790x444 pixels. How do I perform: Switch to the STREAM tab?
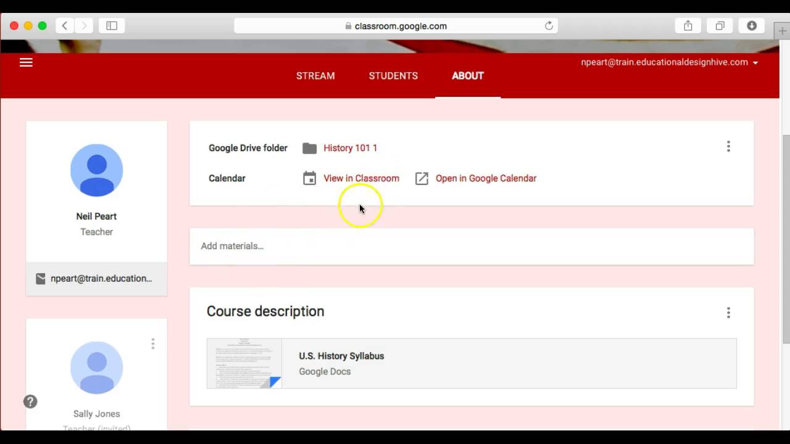[x=315, y=76]
